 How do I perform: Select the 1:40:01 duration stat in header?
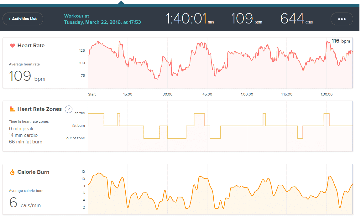pos(186,19)
